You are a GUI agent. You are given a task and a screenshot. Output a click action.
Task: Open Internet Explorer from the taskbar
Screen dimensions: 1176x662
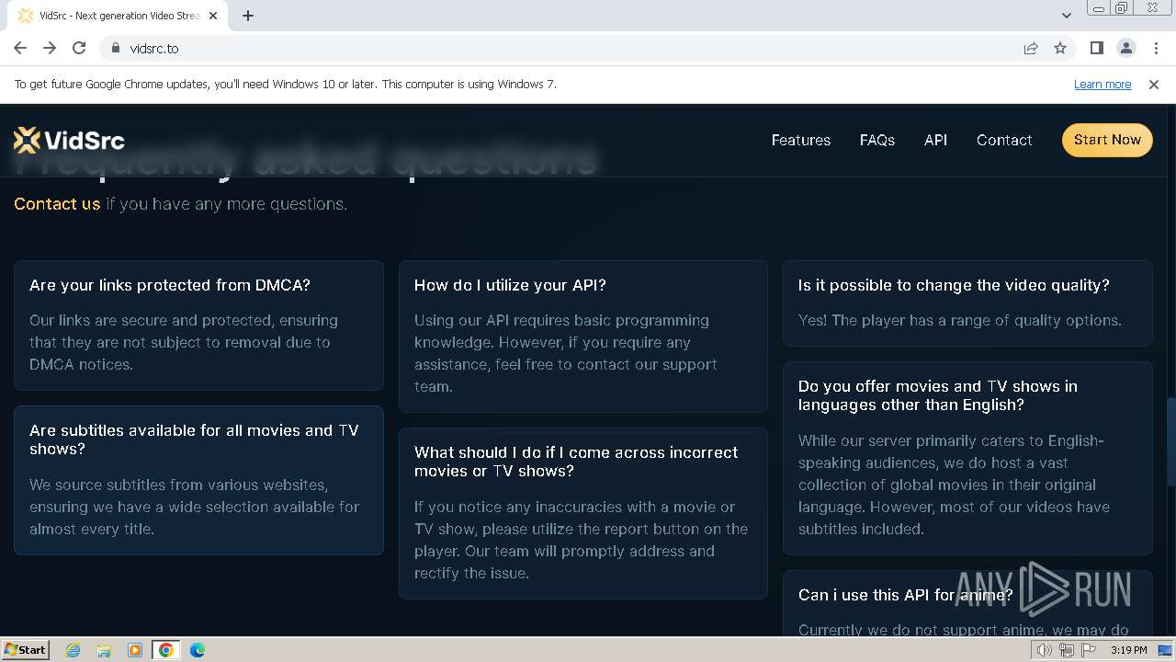[x=73, y=650]
